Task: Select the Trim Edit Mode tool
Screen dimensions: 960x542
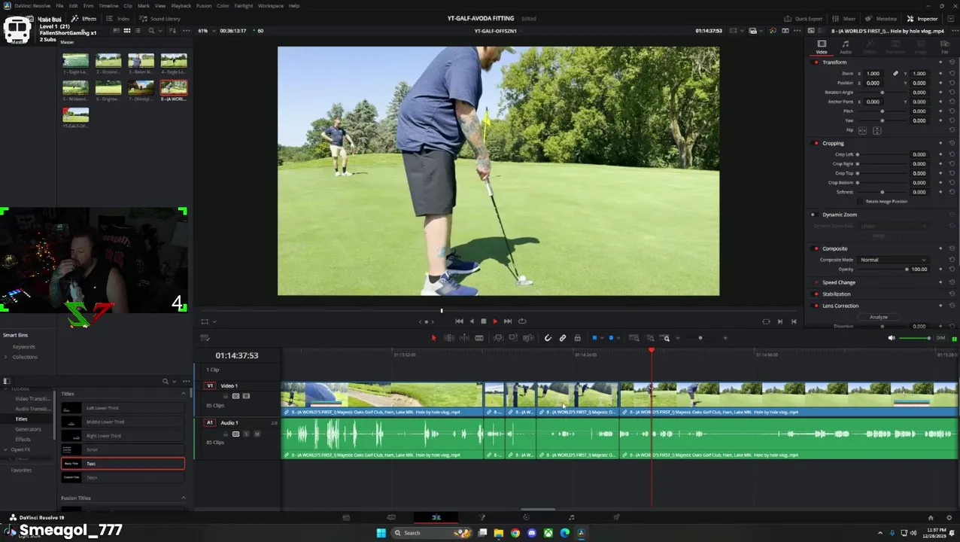Action: coord(448,338)
